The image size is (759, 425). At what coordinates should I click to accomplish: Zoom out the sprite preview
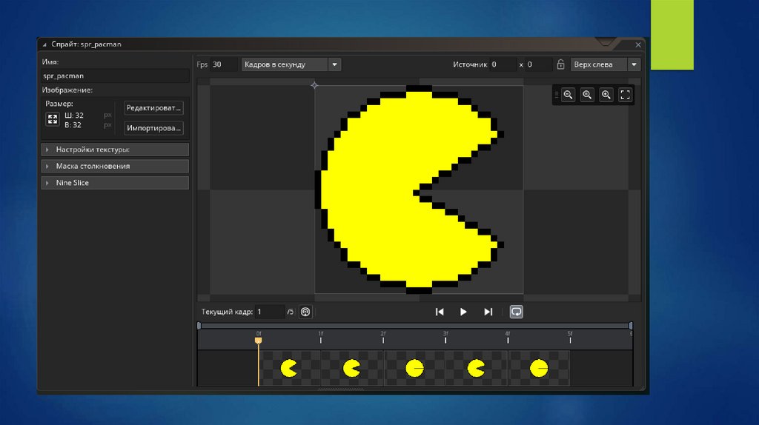point(569,95)
